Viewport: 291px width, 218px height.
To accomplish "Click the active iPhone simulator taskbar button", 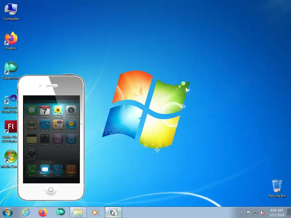I will tap(113, 212).
